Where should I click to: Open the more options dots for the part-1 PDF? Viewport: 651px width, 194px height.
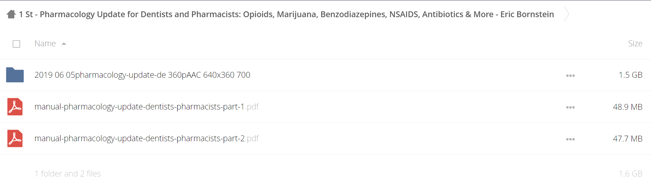[x=570, y=107]
